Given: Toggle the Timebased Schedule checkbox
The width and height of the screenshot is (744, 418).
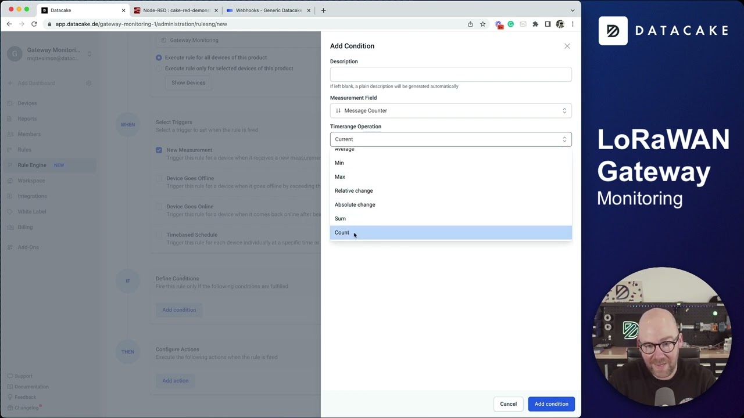Looking at the screenshot, I should [159, 235].
